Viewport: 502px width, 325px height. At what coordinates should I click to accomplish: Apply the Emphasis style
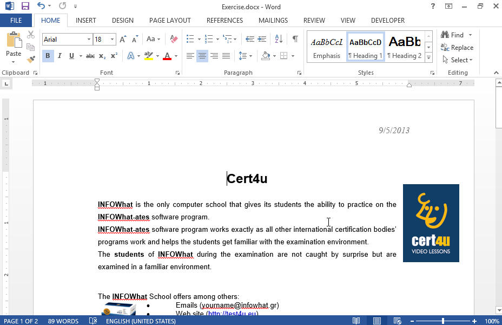pyautogui.click(x=327, y=47)
